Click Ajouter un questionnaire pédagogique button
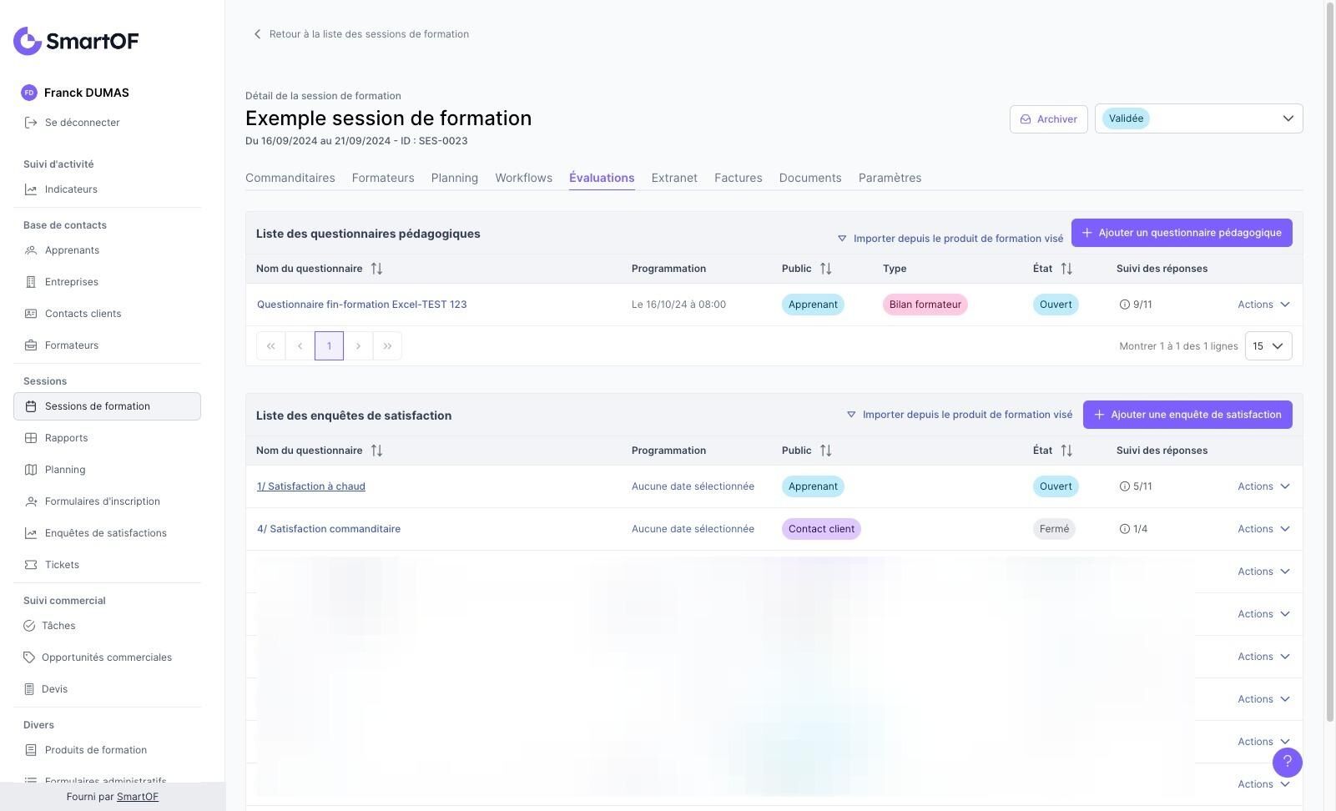This screenshot has width=1336, height=811. point(1181,233)
